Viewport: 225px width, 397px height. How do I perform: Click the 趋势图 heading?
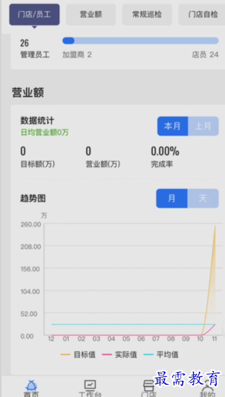(x=33, y=198)
